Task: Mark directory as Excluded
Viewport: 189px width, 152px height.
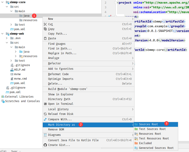Action: pos(145,143)
